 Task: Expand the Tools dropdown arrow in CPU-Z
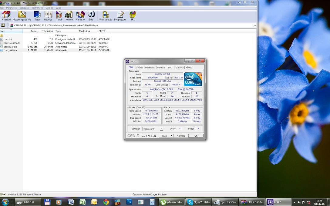pos(172,136)
